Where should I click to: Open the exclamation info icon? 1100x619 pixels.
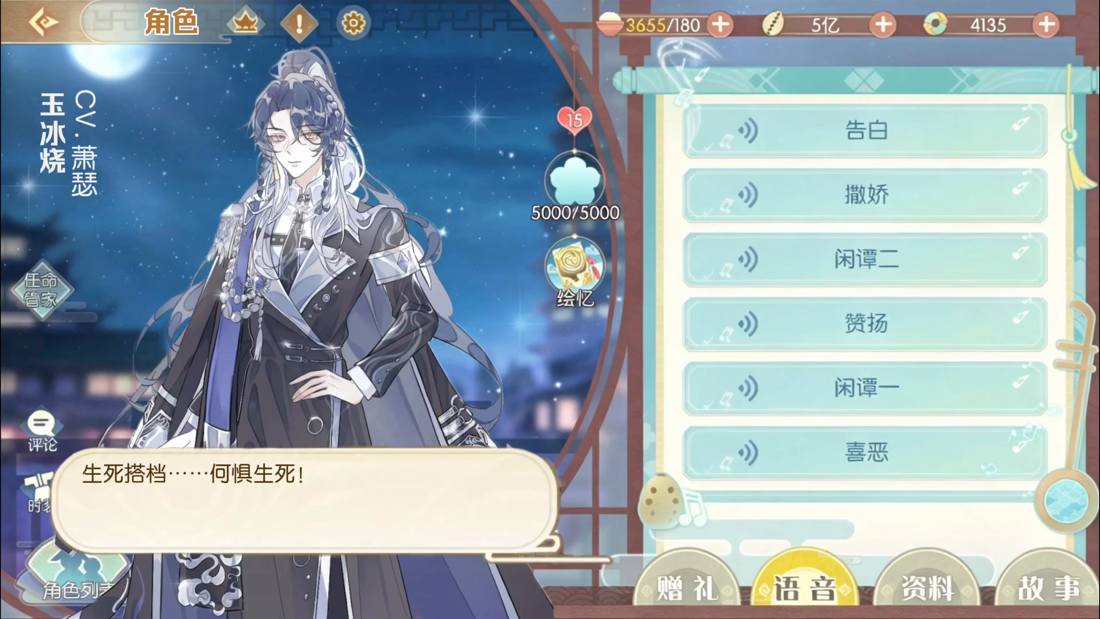pos(299,23)
